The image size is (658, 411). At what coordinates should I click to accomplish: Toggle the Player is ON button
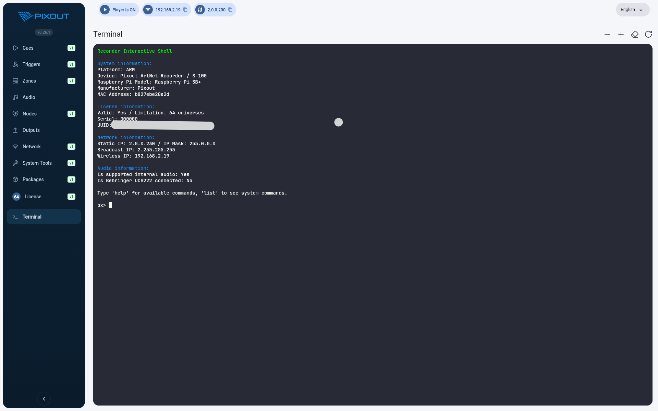[x=119, y=10]
